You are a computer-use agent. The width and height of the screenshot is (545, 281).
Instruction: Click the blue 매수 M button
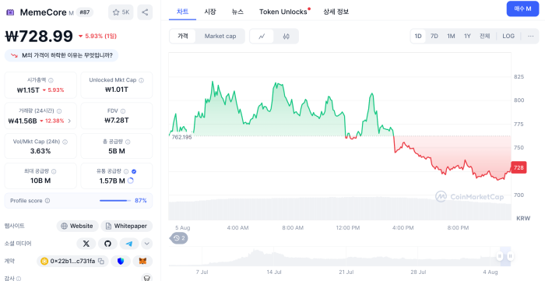[522, 9]
